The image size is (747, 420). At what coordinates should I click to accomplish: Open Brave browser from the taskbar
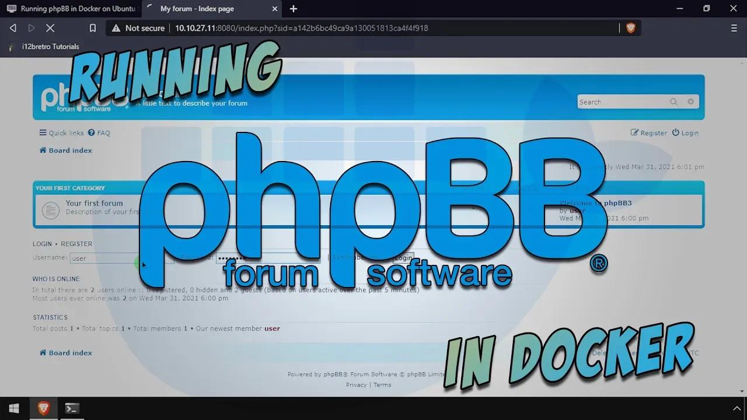point(43,408)
